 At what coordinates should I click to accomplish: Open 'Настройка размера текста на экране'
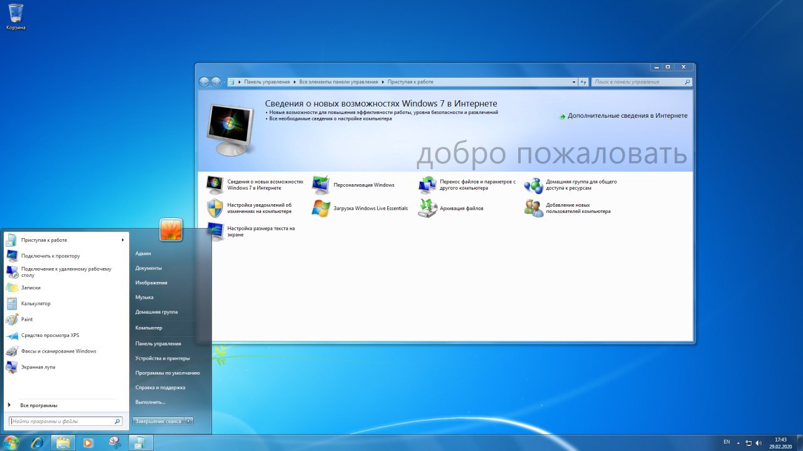click(x=251, y=231)
